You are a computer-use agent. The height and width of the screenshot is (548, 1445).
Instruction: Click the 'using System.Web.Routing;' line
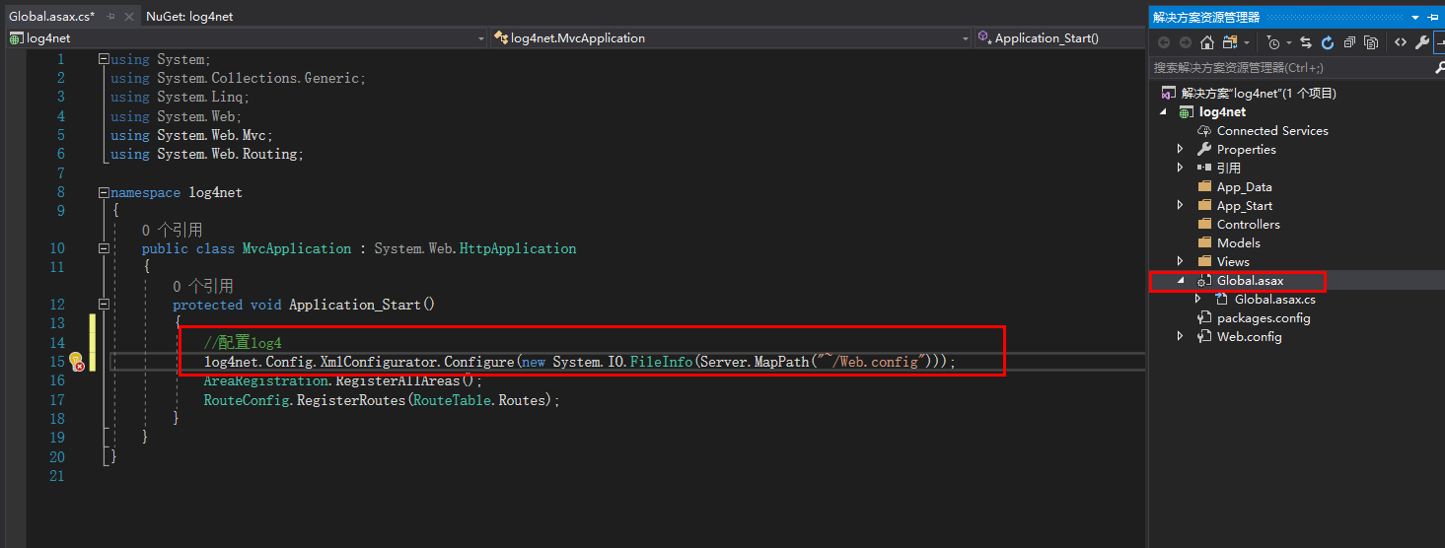coord(207,154)
